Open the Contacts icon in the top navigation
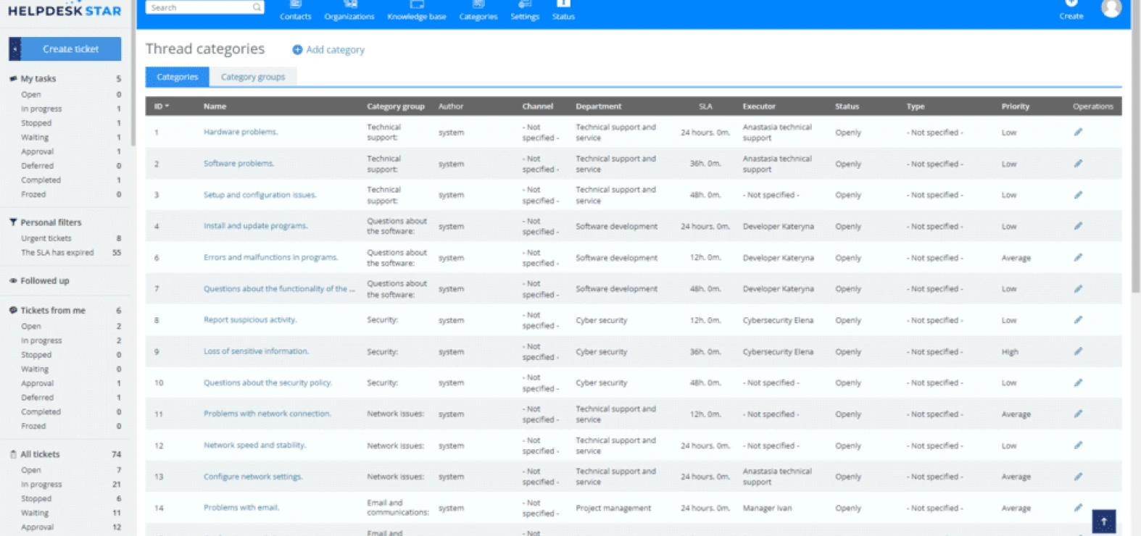Screen dimensions: 1141x536 click(295, 6)
